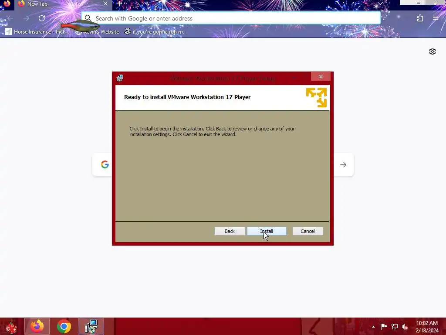446x335 pixels.
Task: Click the muted volume tray icon
Action: pos(405,327)
